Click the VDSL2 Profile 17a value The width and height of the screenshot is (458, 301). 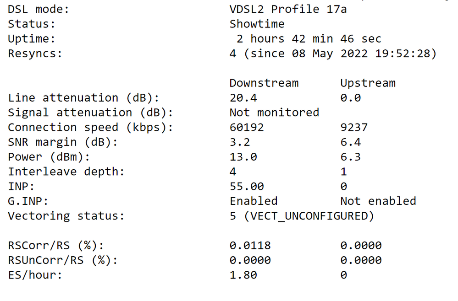[288, 9]
